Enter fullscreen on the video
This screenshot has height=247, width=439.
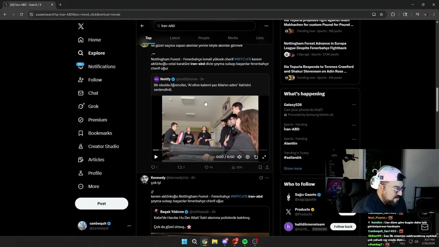(264, 157)
